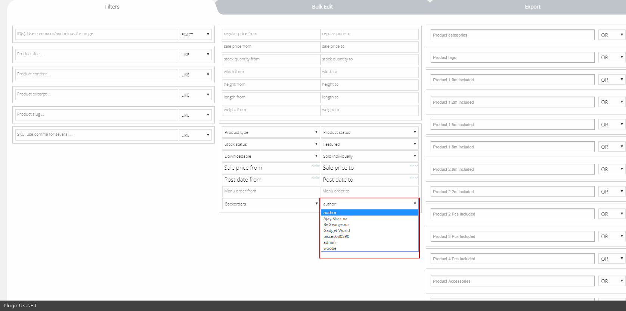Image resolution: width=626 pixels, height=311 pixels.
Task: Click the regular price from field
Action: click(271, 34)
